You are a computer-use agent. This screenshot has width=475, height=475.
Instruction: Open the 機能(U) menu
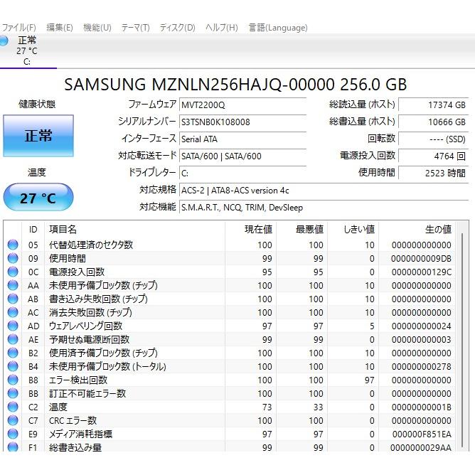pos(97,28)
